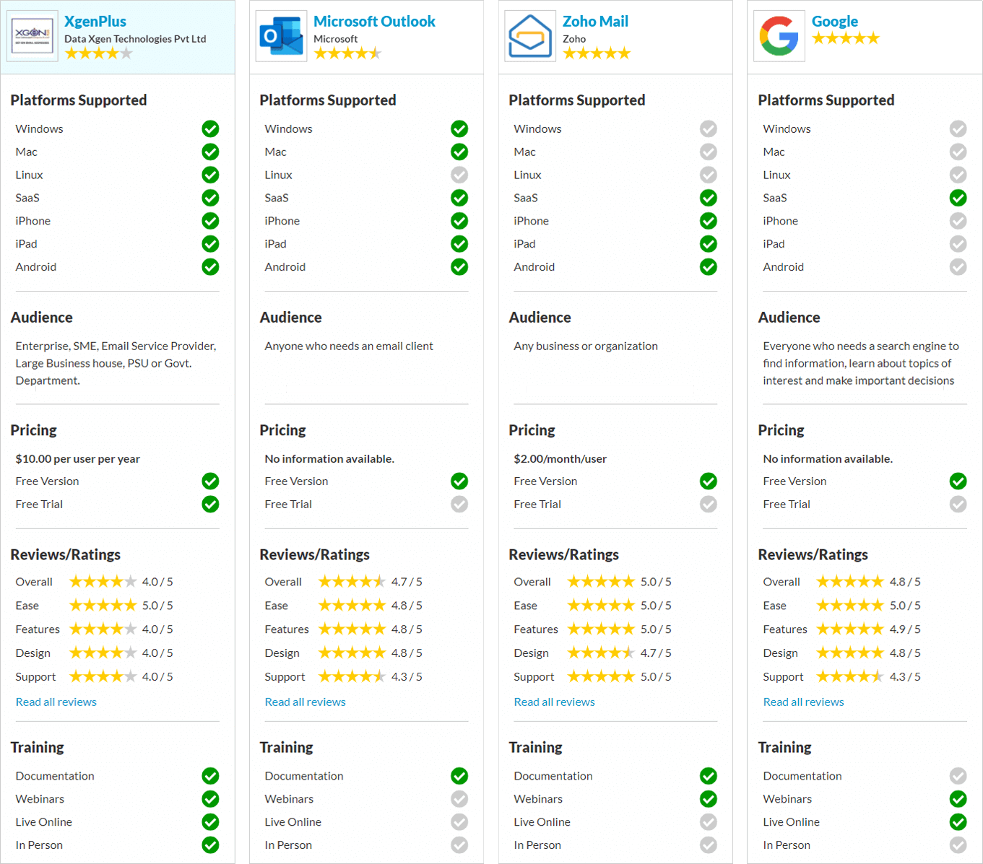Click the Microsoft Outlook logo
The image size is (983, 864).
(281, 35)
